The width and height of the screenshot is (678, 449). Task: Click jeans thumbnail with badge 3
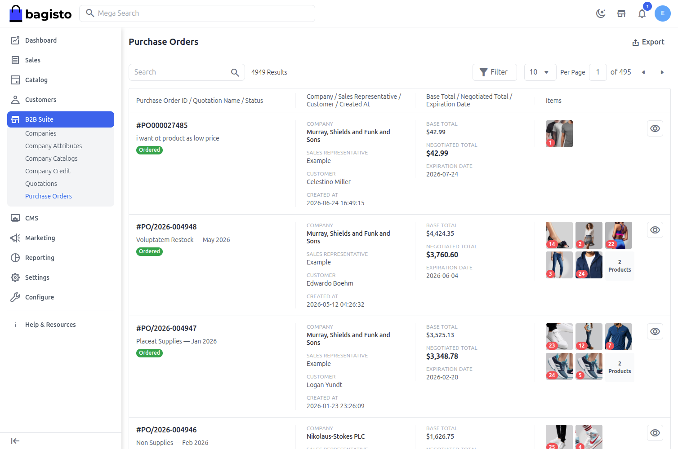pyautogui.click(x=559, y=265)
